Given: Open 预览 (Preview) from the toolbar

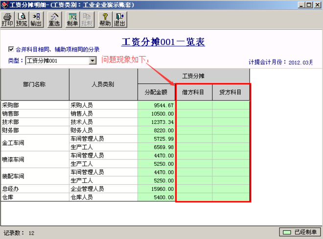Looking at the screenshot, I should (22, 20).
